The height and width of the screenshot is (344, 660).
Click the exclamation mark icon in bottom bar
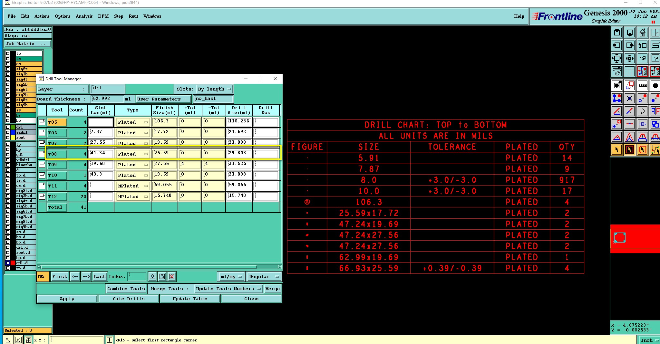[110, 340]
